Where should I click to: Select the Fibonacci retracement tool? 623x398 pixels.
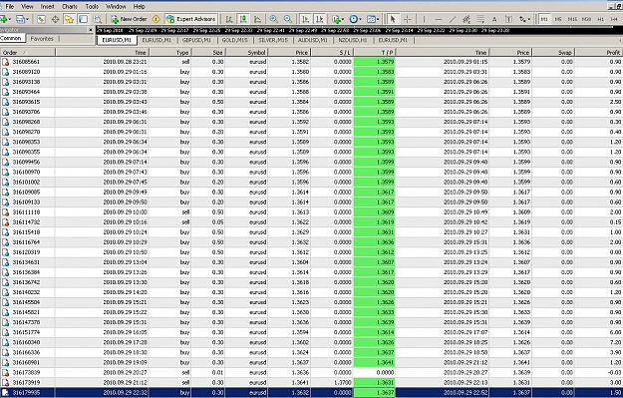(480, 19)
